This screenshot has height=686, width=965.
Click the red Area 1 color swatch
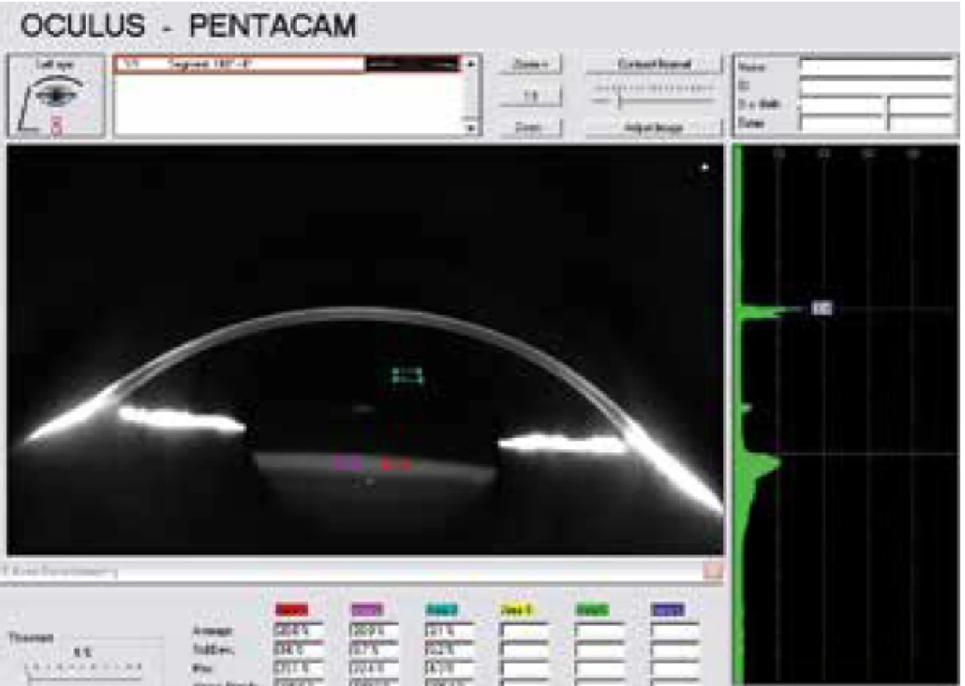pyautogui.click(x=292, y=610)
